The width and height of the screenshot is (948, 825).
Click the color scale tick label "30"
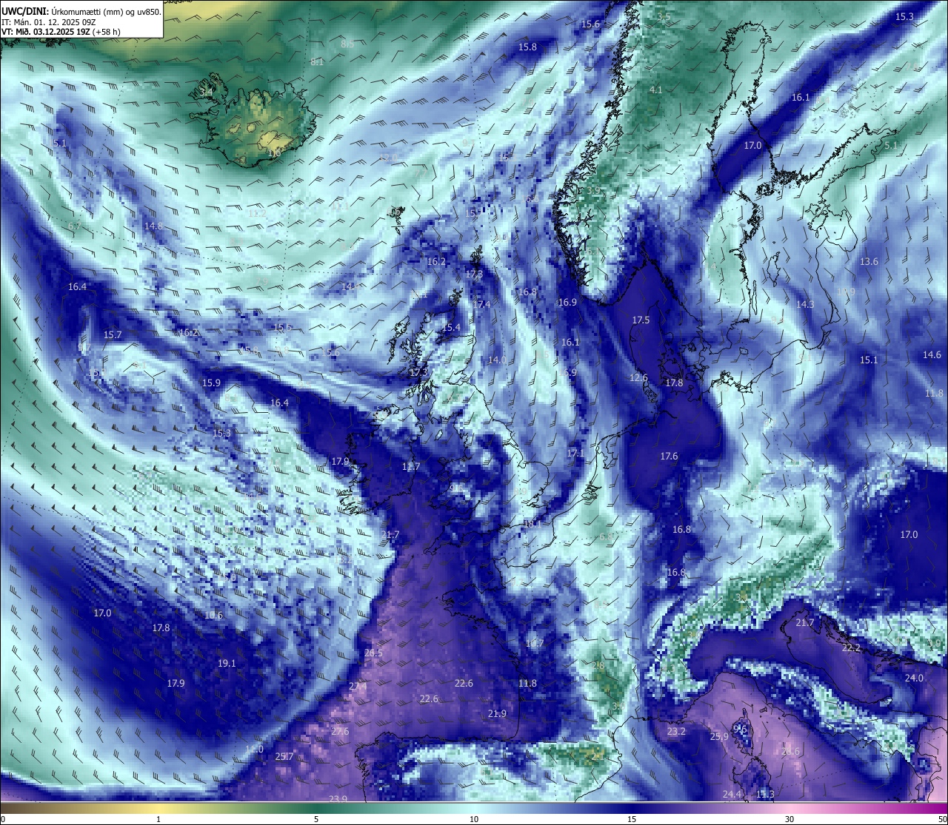[x=790, y=819]
